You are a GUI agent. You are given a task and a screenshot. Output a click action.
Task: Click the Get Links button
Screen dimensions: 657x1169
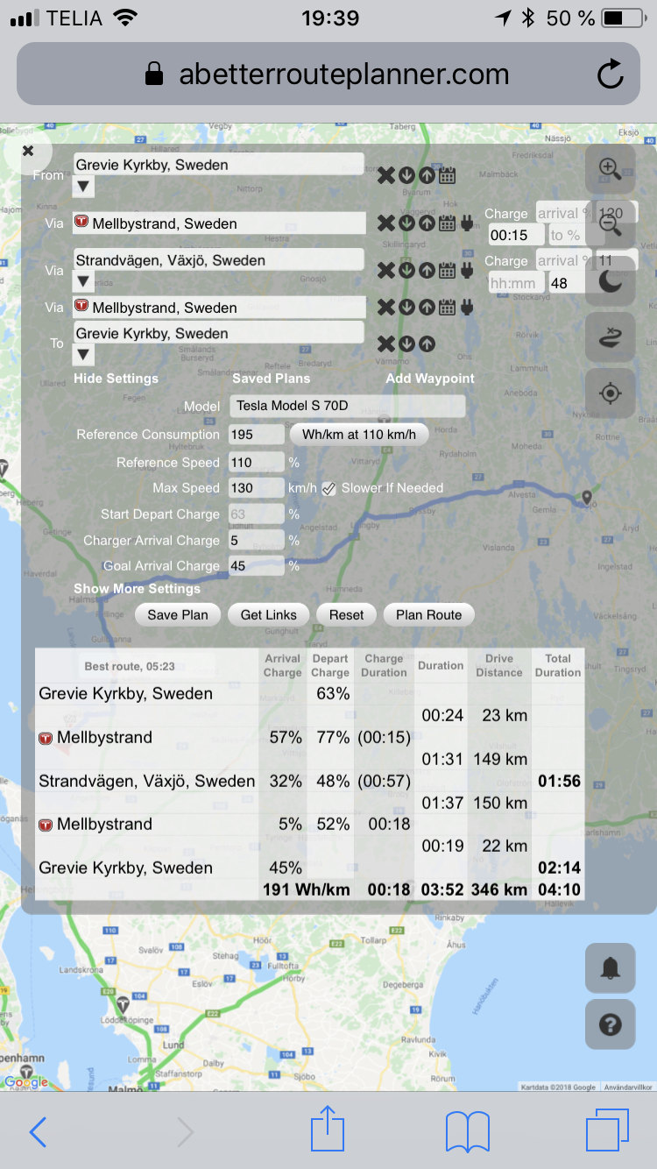tap(269, 615)
